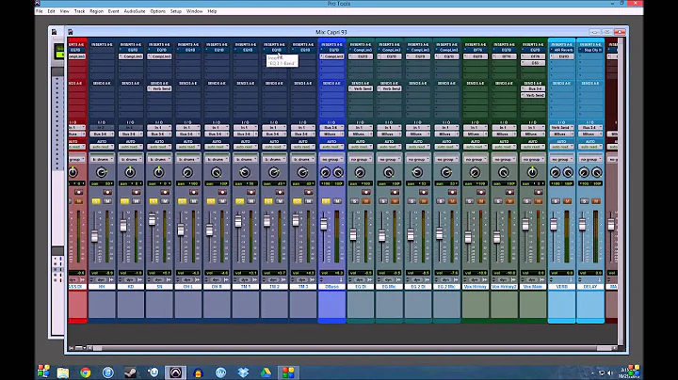Click the pan knob on EG 2 DI track
This screenshot has width=678, height=380.
pyautogui.click(x=417, y=173)
